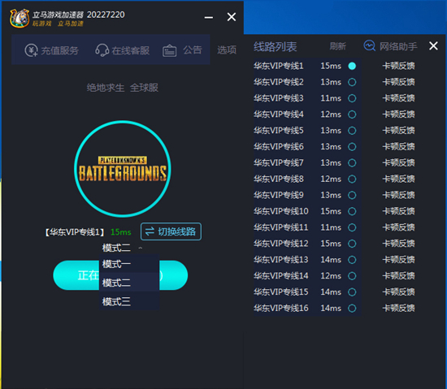This screenshot has width=447, height=389.
Task: Click 卡顿反馈 for 华东VIP专线10
Action: coord(398,211)
